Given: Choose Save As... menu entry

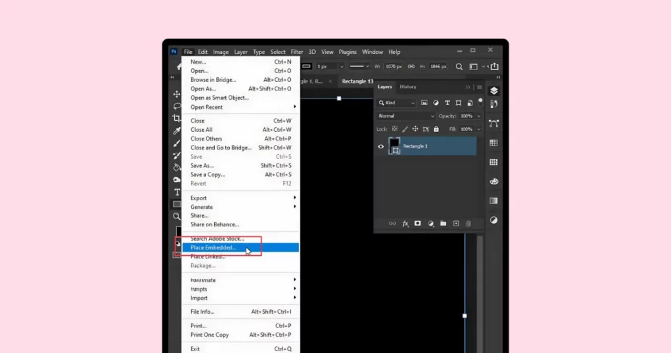Looking at the screenshot, I should pyautogui.click(x=240, y=165).
